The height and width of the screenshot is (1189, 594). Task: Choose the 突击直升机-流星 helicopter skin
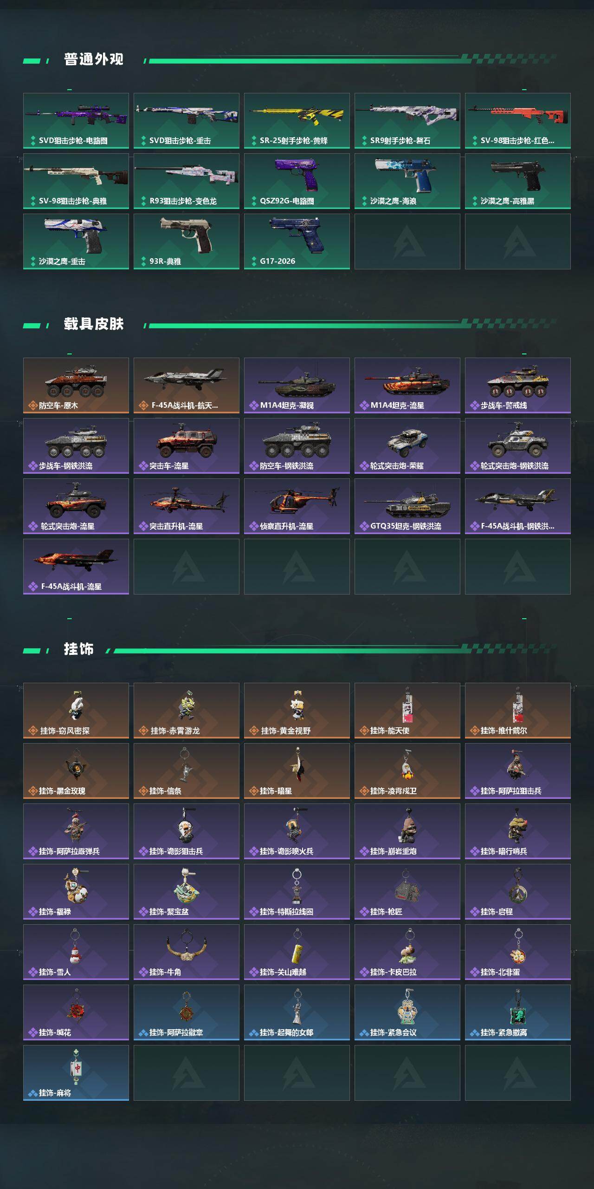(x=187, y=506)
